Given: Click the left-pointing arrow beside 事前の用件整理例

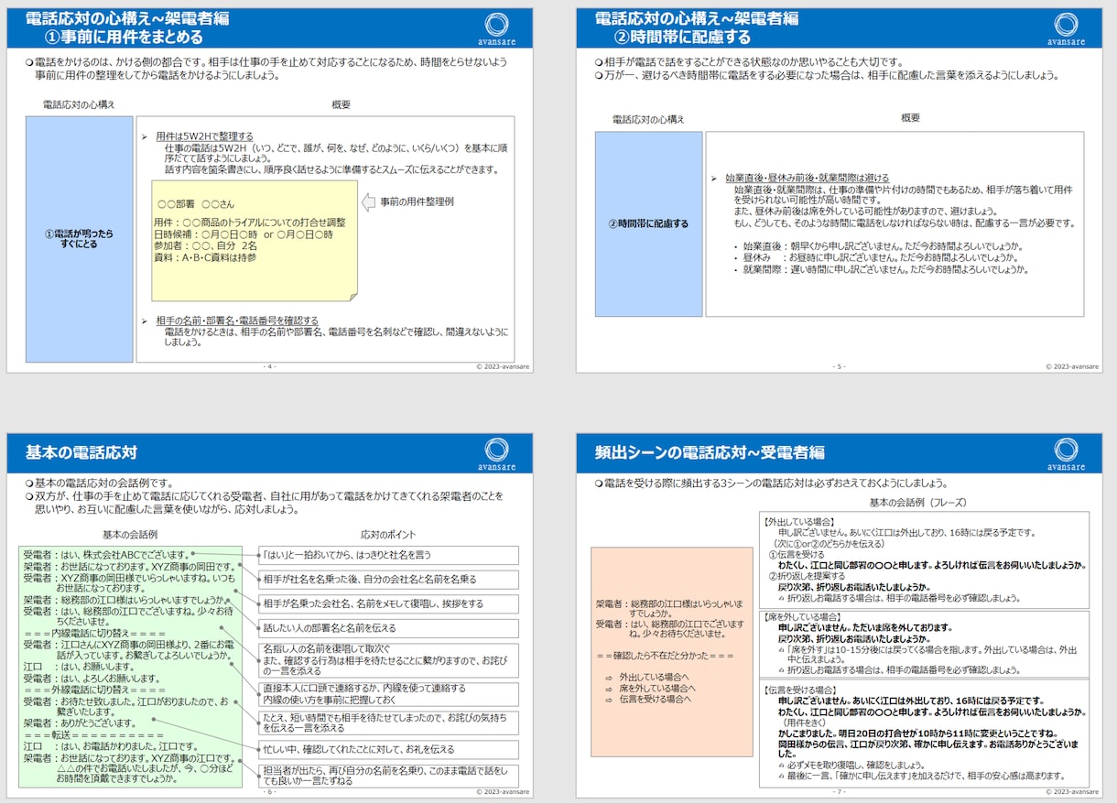Looking at the screenshot, I should pos(367,201).
